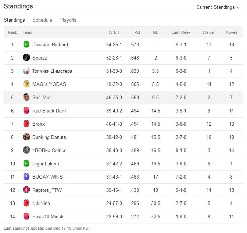The height and width of the screenshot is (233, 247).
Task: Click the Slo'_Mo' team avatar photo
Action: 26,97
